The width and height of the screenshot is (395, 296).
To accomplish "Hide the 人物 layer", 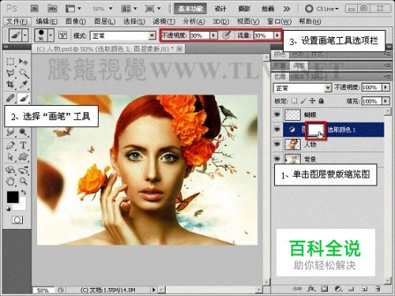I will (x=277, y=144).
